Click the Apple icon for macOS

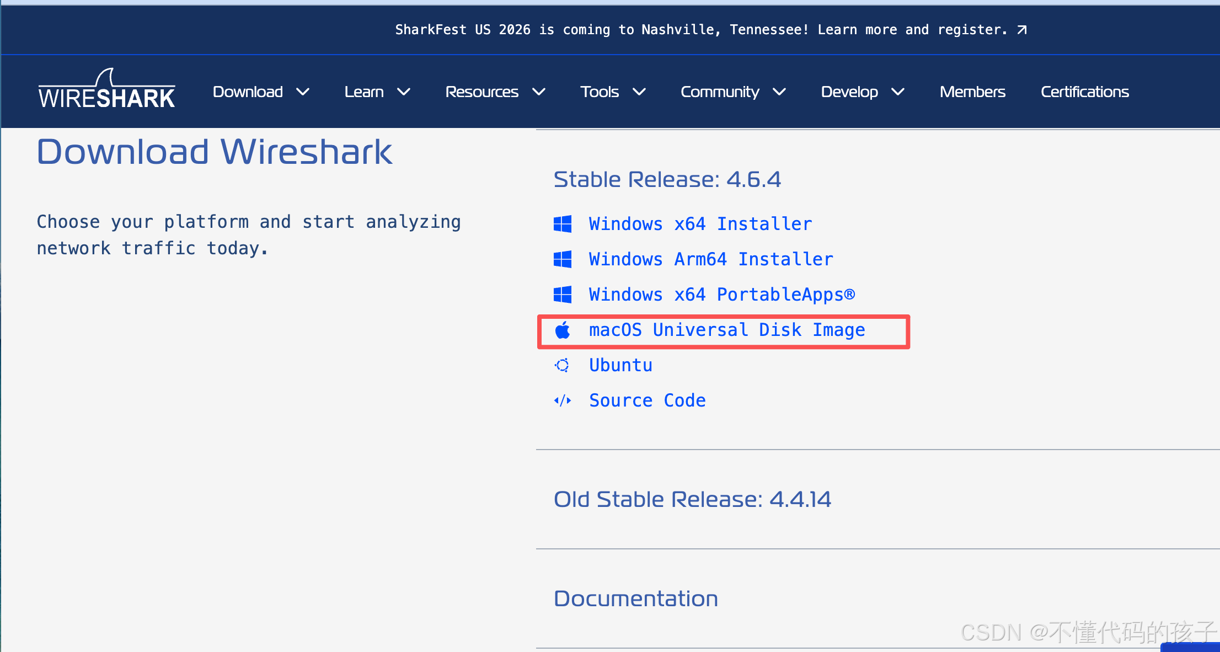563,330
